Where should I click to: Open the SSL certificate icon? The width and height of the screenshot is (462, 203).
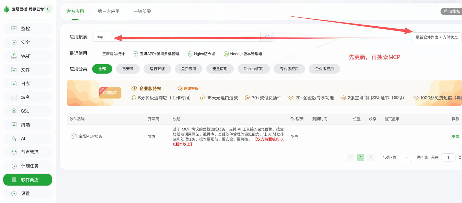coord(14,111)
